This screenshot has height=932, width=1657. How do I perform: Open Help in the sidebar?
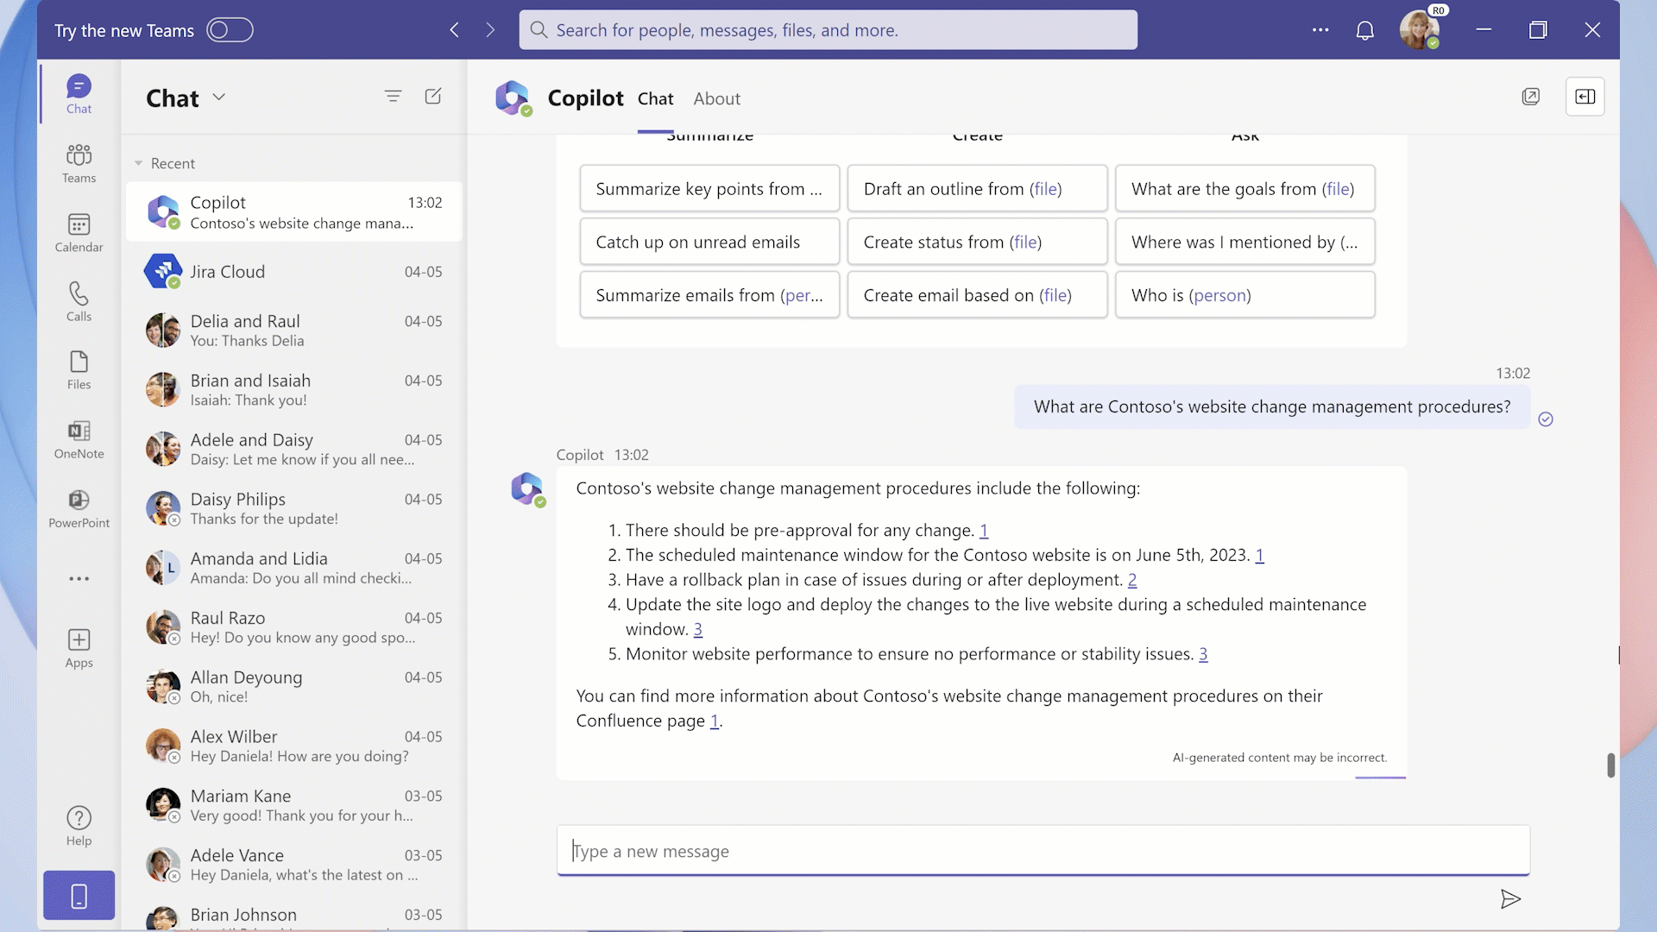[x=78, y=826]
